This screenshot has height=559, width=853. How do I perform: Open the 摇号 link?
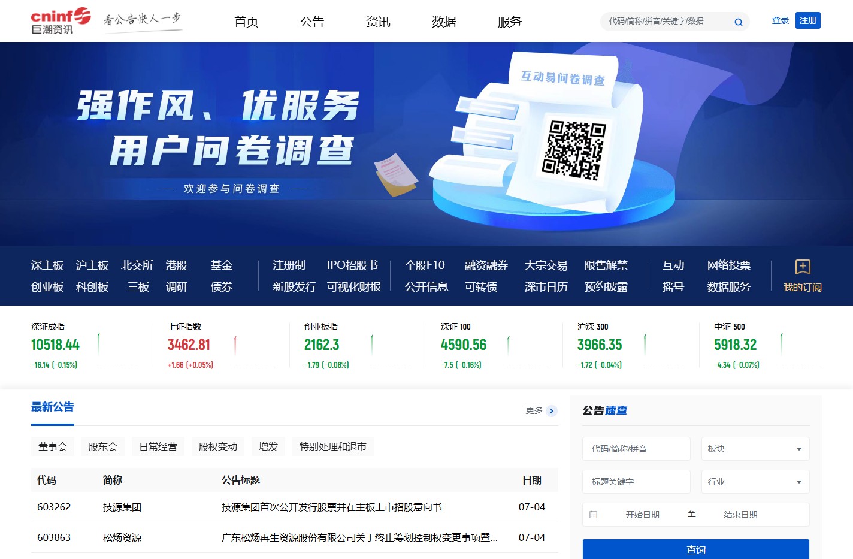coord(673,287)
